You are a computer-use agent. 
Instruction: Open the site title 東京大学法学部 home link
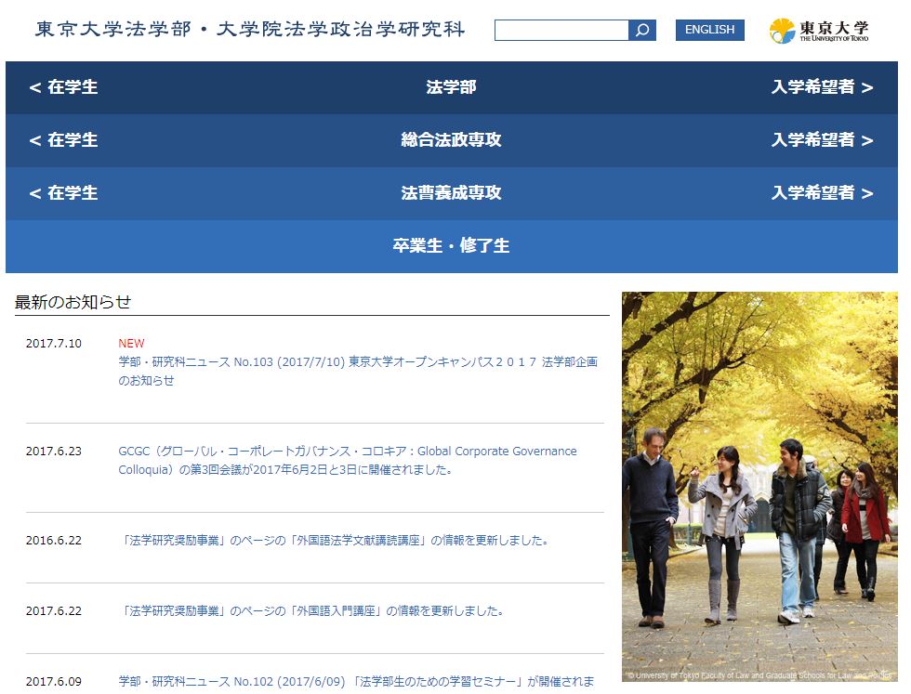coord(251,29)
